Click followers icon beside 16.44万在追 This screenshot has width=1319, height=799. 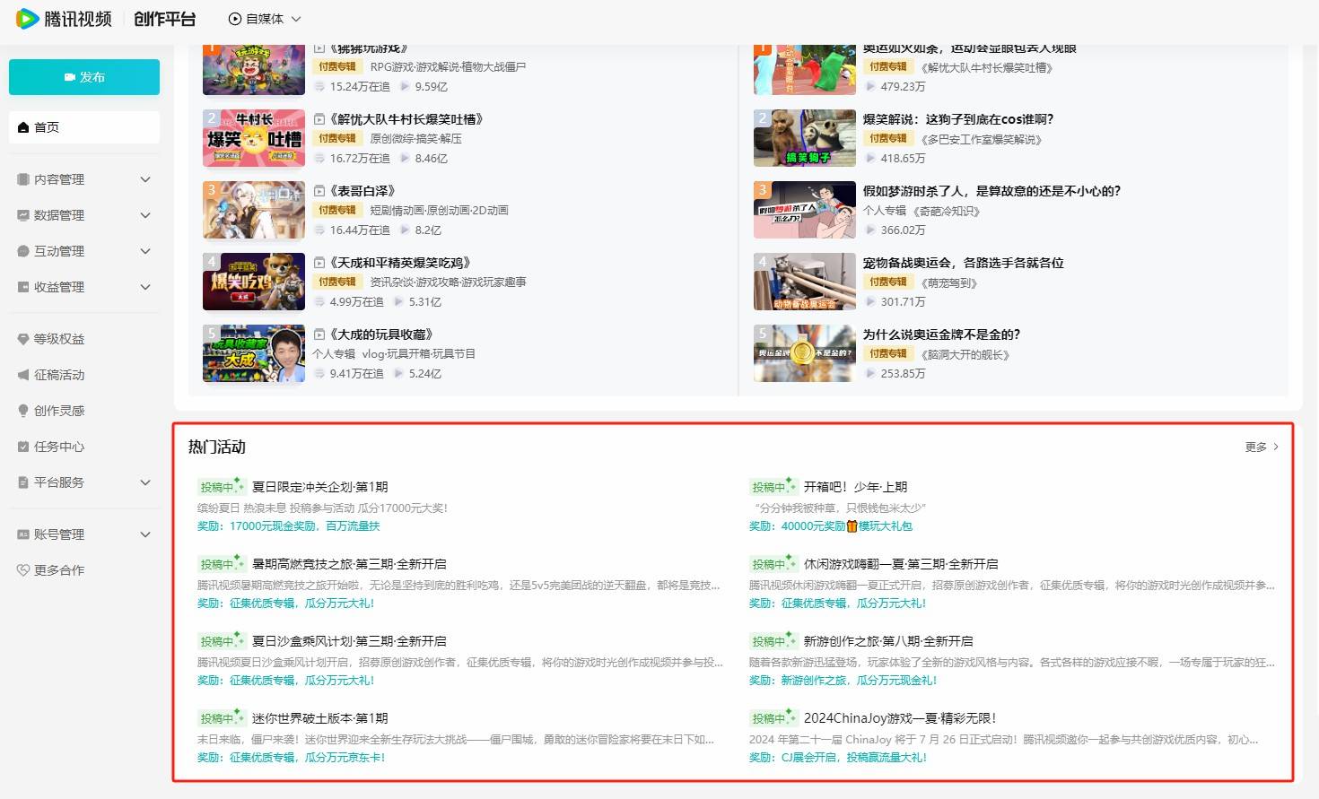click(319, 230)
